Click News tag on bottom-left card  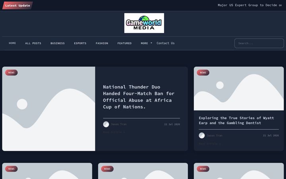[x=11, y=169]
